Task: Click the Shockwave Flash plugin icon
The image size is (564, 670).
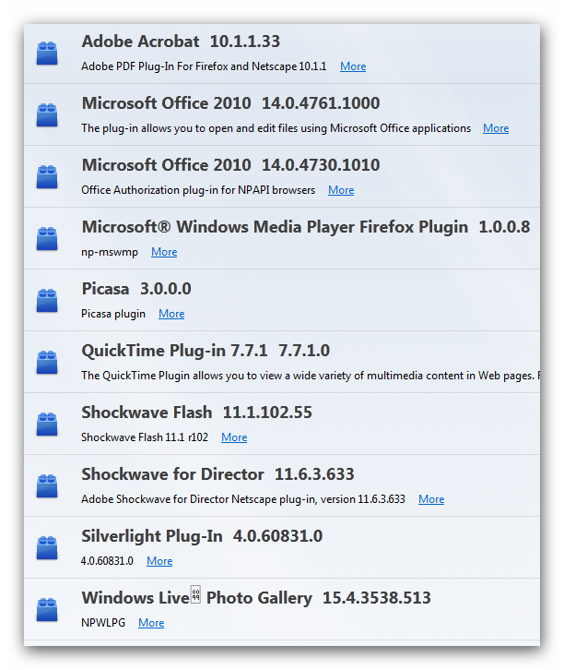Action: (x=47, y=425)
